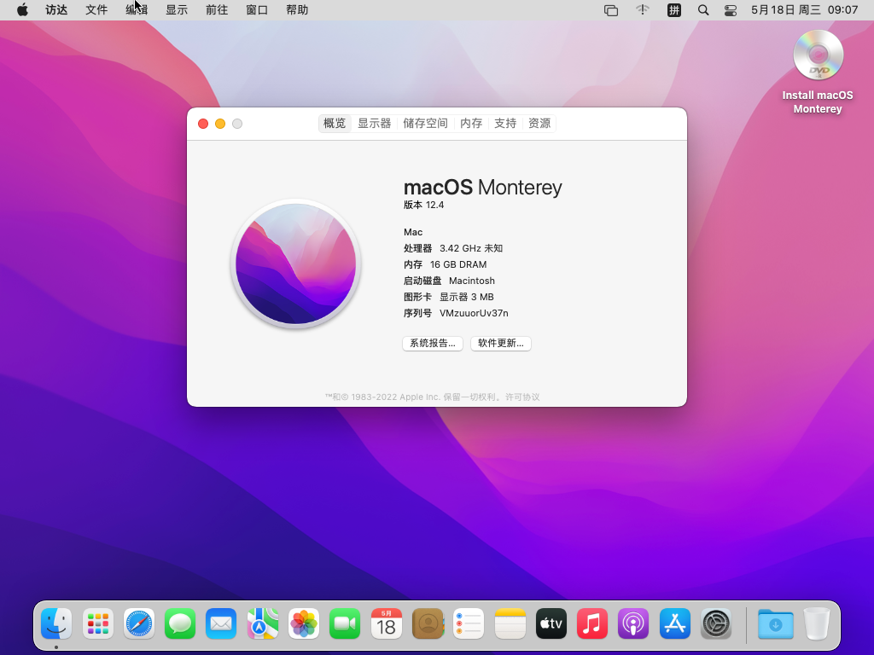Open the Downloads folder stack
The width and height of the screenshot is (874, 655).
coord(775,623)
